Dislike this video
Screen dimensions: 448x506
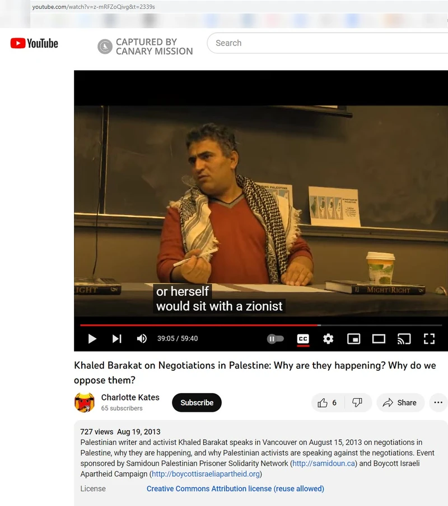pos(357,403)
